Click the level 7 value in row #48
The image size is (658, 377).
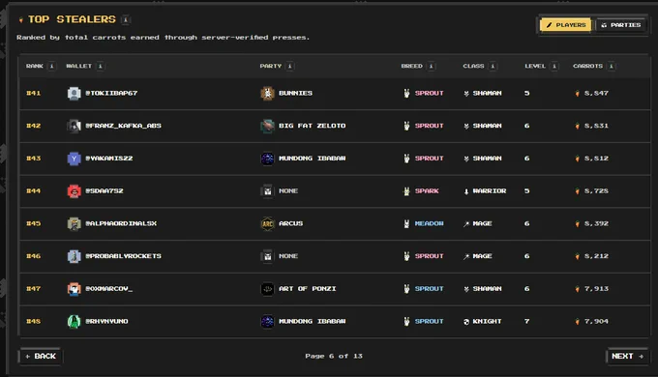click(526, 321)
